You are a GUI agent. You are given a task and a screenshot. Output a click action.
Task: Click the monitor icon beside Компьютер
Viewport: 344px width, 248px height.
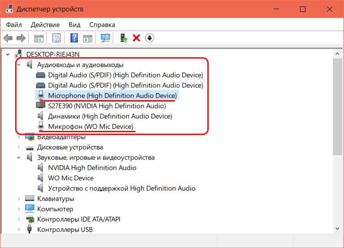(30, 209)
